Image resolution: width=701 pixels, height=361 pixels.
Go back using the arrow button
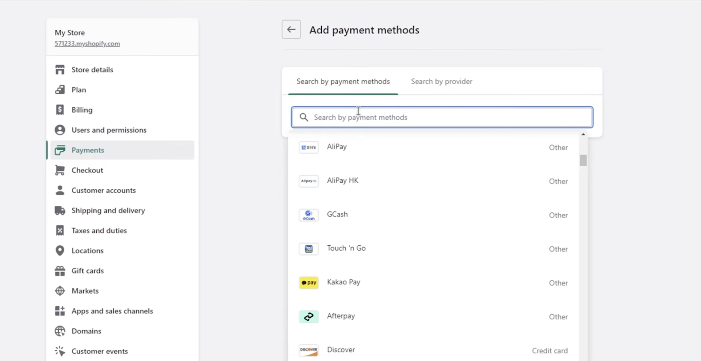coord(291,30)
